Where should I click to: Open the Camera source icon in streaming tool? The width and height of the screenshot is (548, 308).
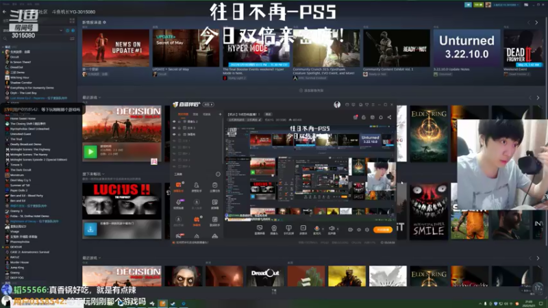tap(274, 228)
